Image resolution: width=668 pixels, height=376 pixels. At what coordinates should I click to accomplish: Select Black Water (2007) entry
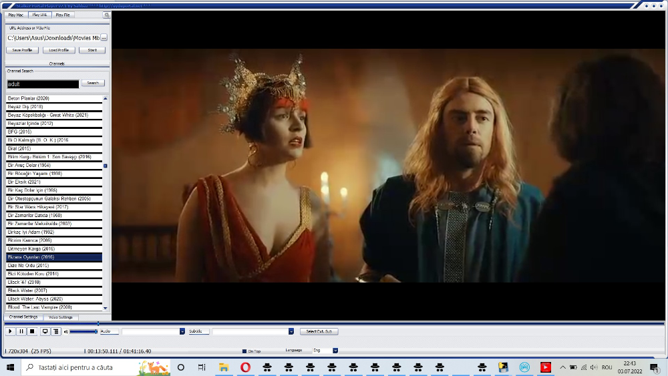(54, 291)
